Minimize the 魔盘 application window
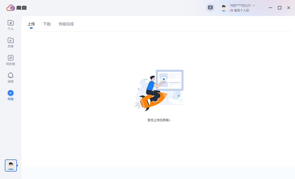This screenshot has height=179, width=295. 270,8
